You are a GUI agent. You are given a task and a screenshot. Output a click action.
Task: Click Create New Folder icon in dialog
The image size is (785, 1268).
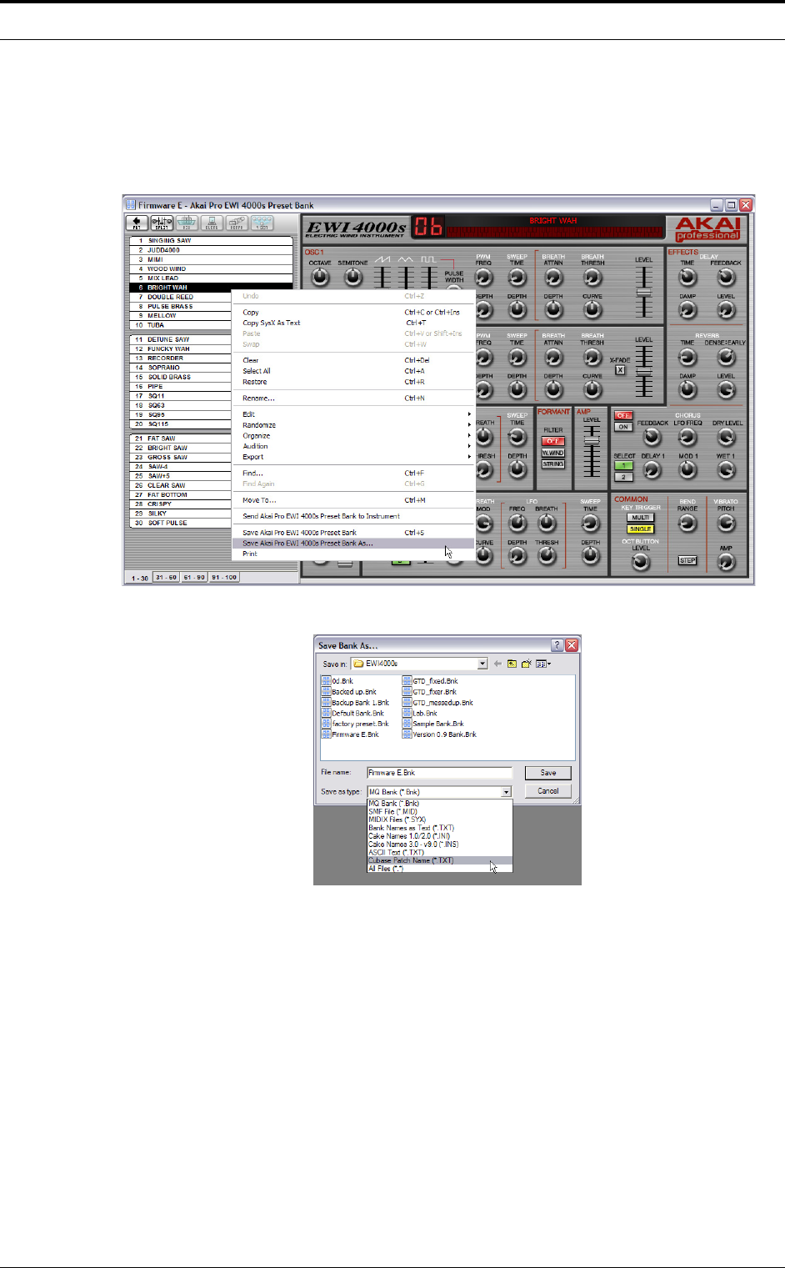coord(527,664)
